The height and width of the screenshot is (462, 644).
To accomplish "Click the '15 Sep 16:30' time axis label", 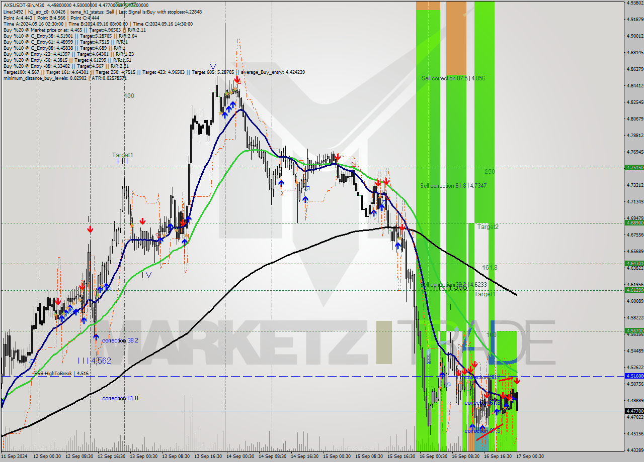I will [401, 456].
